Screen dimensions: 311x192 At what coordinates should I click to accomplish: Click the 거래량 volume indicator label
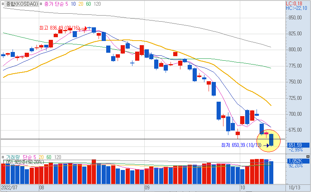(13, 157)
